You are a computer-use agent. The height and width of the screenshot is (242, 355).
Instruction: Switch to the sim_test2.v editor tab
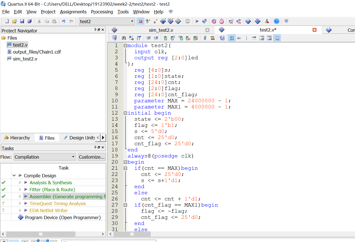[x=160, y=30]
